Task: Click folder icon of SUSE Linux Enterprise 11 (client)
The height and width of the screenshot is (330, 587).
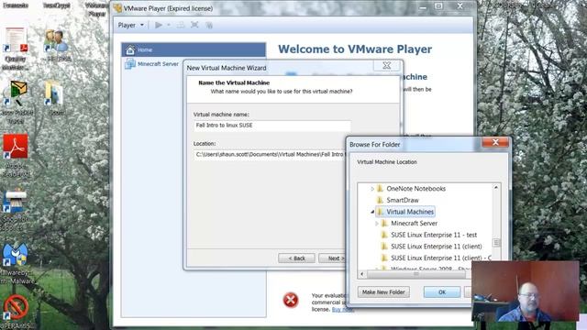Action: 384,247
